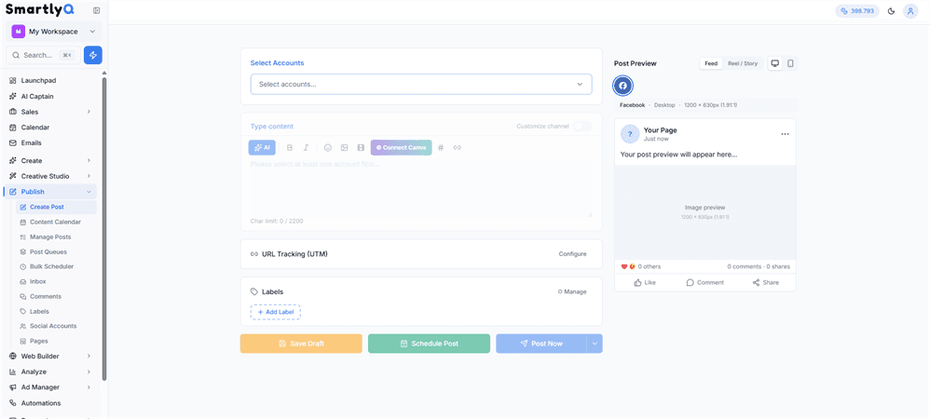Open Calendar from the sidebar
This screenshot has height=419, width=930.
point(50,128)
